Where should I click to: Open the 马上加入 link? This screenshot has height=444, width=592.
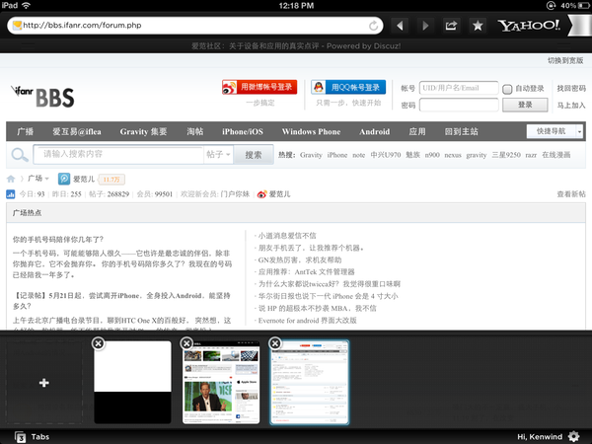point(571,106)
